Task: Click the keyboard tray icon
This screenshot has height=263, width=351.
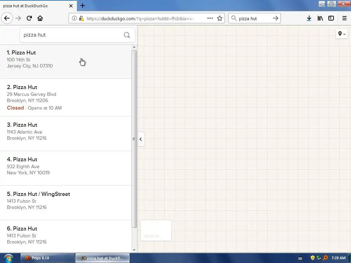Action: pyautogui.click(x=300, y=258)
